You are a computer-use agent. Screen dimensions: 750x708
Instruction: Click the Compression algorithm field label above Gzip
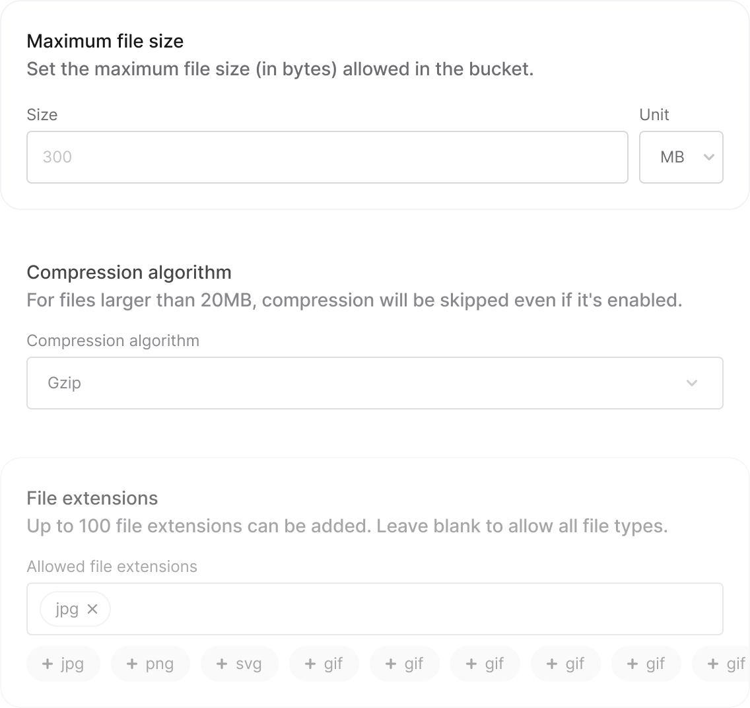(113, 341)
